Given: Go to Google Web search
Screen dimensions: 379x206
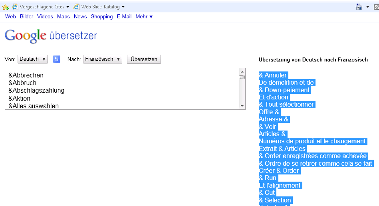Looking at the screenshot, I should pos(10,17).
